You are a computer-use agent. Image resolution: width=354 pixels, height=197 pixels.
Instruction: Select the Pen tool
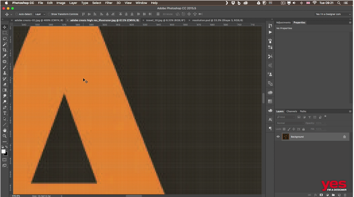5,107
